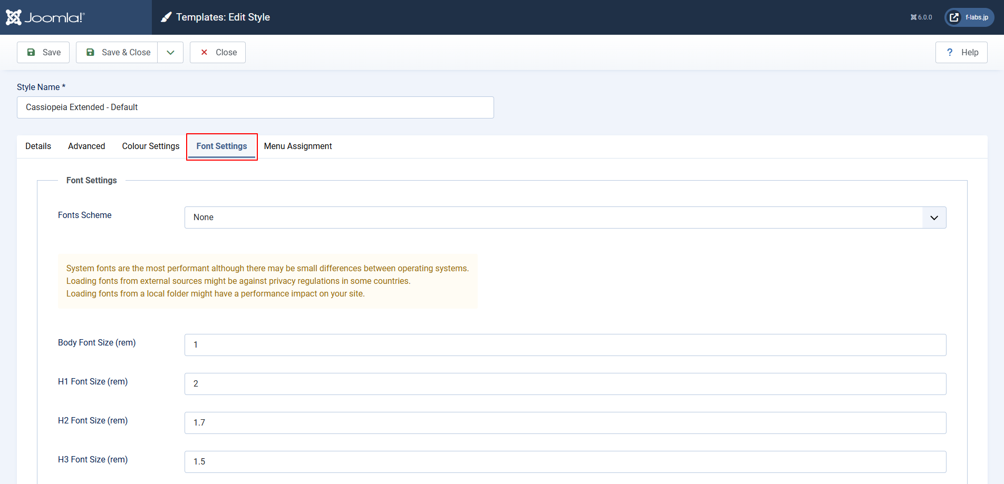The width and height of the screenshot is (1004, 484).
Task: Open site preview via f-labs.jp external link icon
Action: coord(954,17)
